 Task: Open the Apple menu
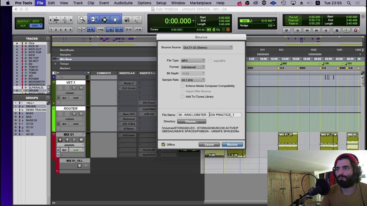(8, 3)
